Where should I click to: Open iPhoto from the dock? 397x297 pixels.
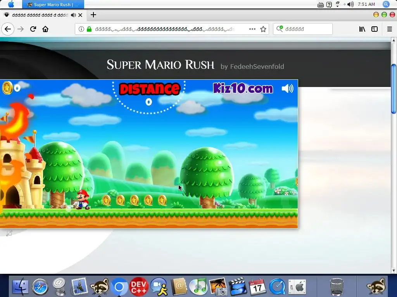click(218, 287)
